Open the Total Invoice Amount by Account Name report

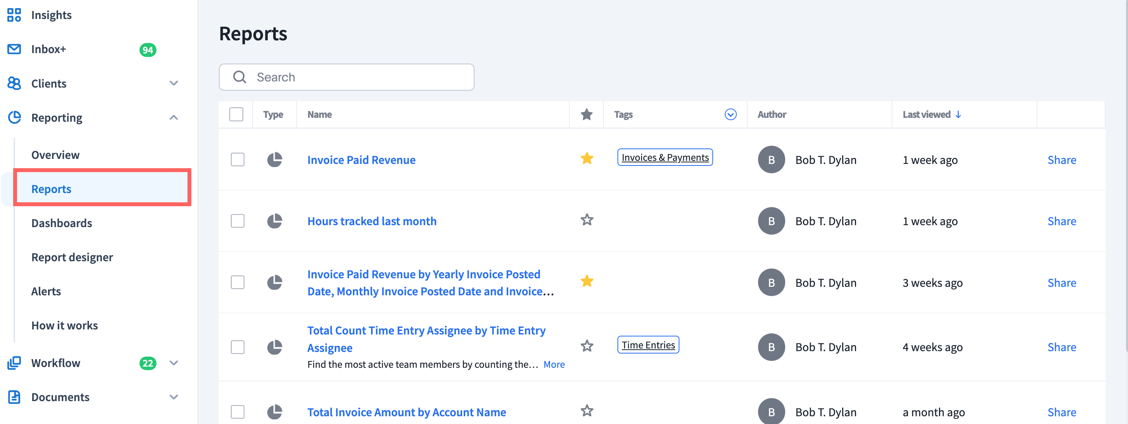[406, 412]
